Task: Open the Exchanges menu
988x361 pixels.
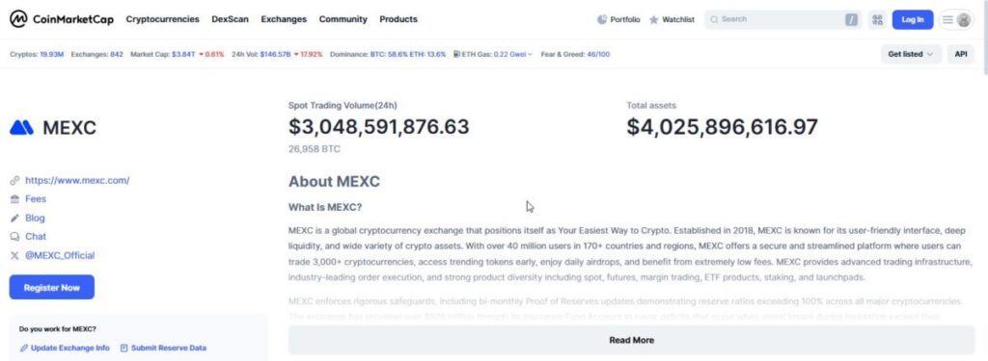Action: pos(284,19)
